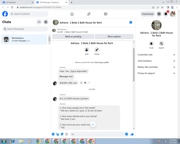
Task: Open the Marketplace chat entry
Action: (24, 39)
